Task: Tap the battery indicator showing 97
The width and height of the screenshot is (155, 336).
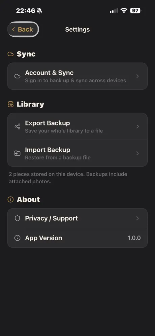Action: [x=135, y=10]
